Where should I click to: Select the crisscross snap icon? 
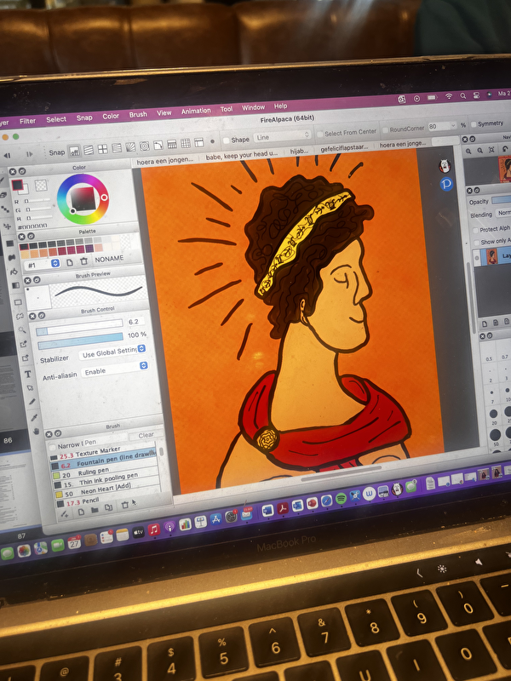102,150
